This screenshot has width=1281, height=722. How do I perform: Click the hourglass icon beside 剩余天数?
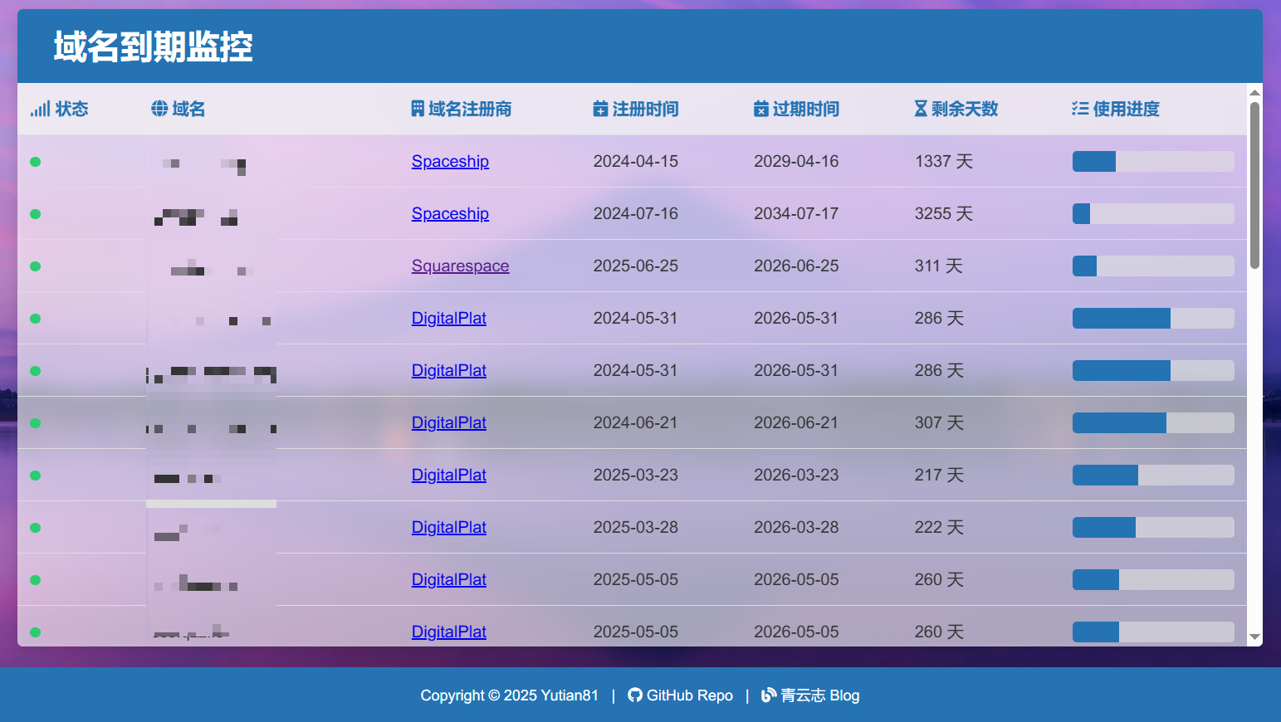pos(921,109)
